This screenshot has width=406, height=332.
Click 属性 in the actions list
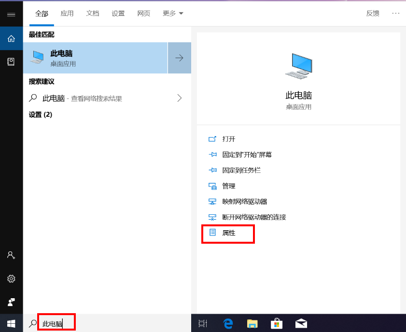pos(228,233)
